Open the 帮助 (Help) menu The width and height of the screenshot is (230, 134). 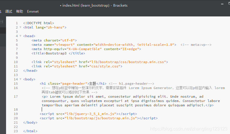[x=20, y=12]
